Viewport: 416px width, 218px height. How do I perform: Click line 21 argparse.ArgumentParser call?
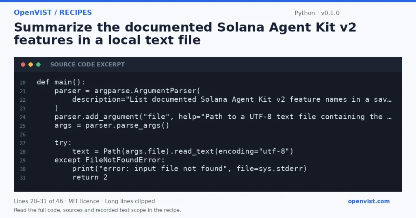click(127, 91)
